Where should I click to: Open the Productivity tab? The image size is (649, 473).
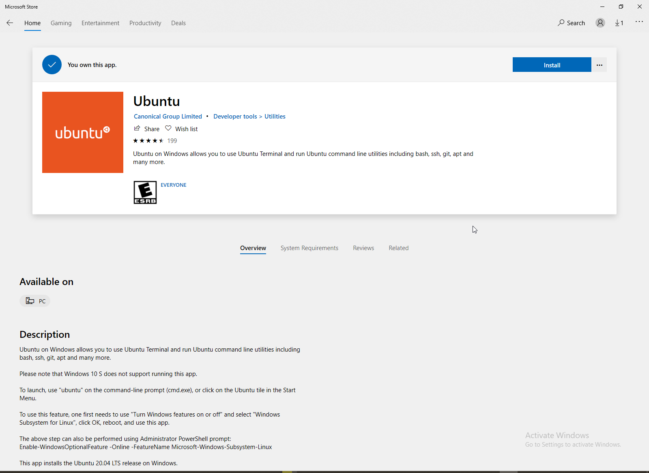[145, 23]
